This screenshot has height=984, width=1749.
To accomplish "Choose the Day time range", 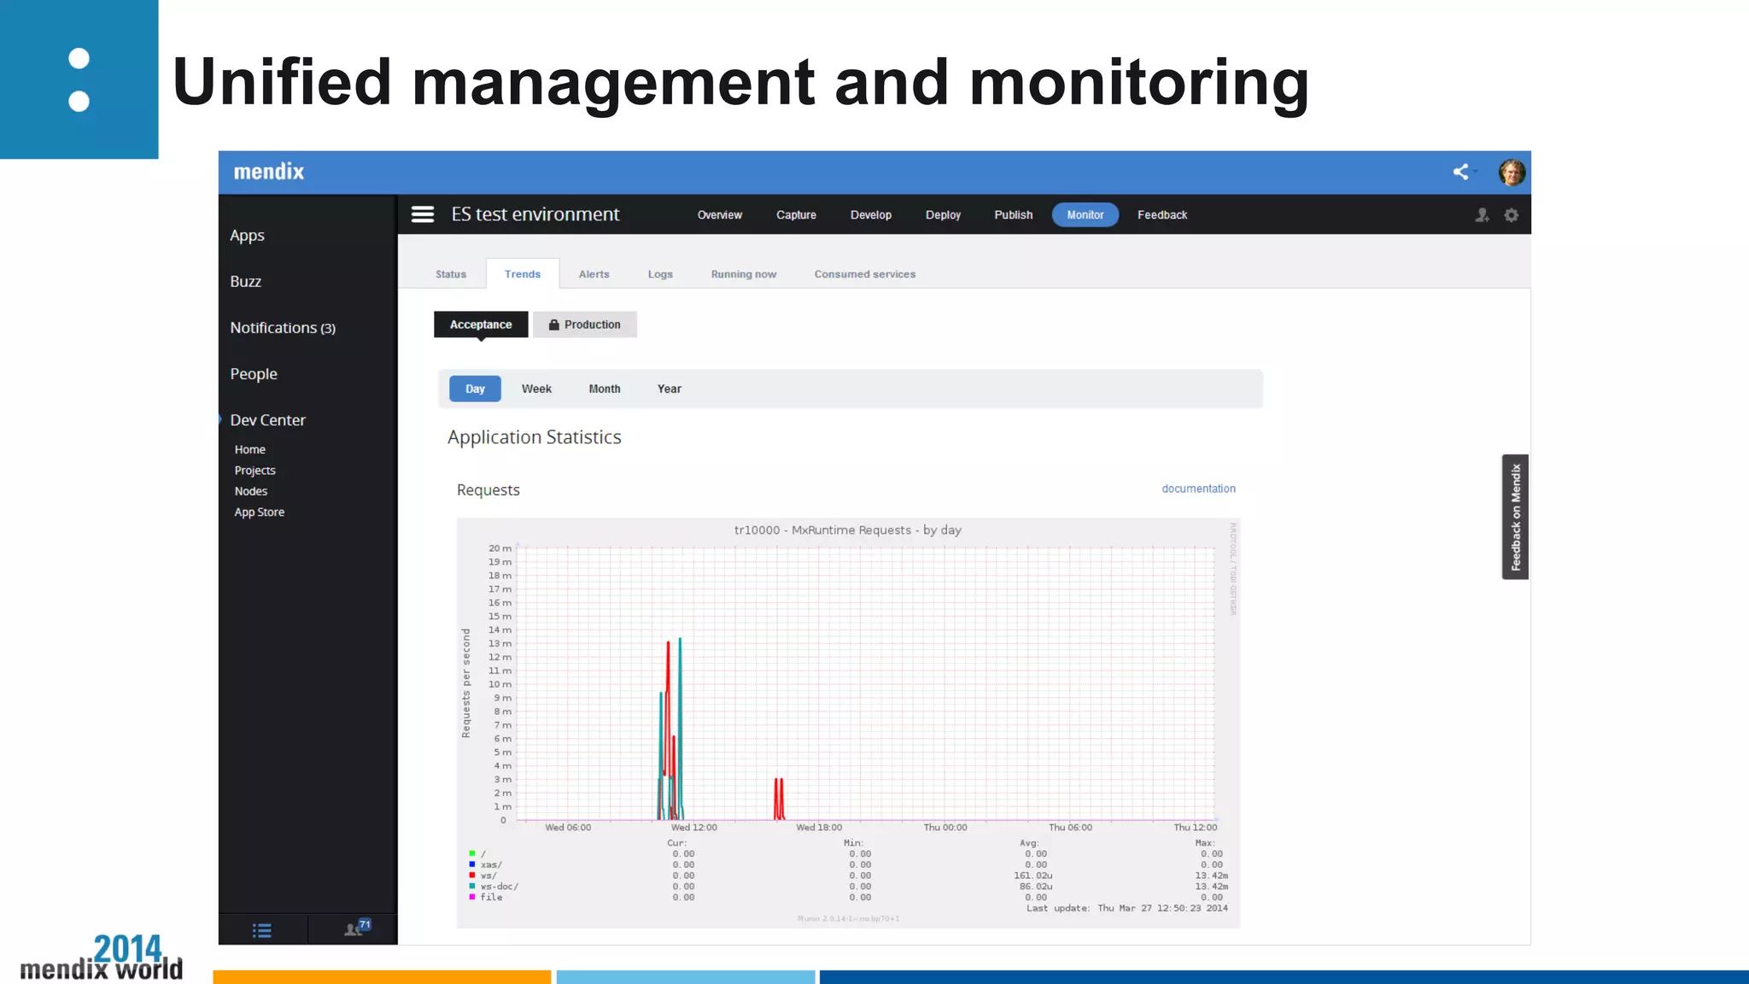I will pyautogui.click(x=475, y=389).
